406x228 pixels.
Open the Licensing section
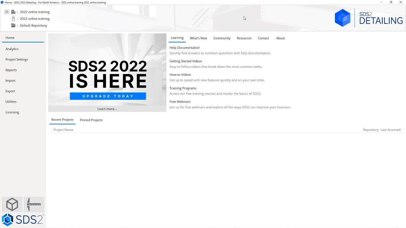(x=12, y=112)
